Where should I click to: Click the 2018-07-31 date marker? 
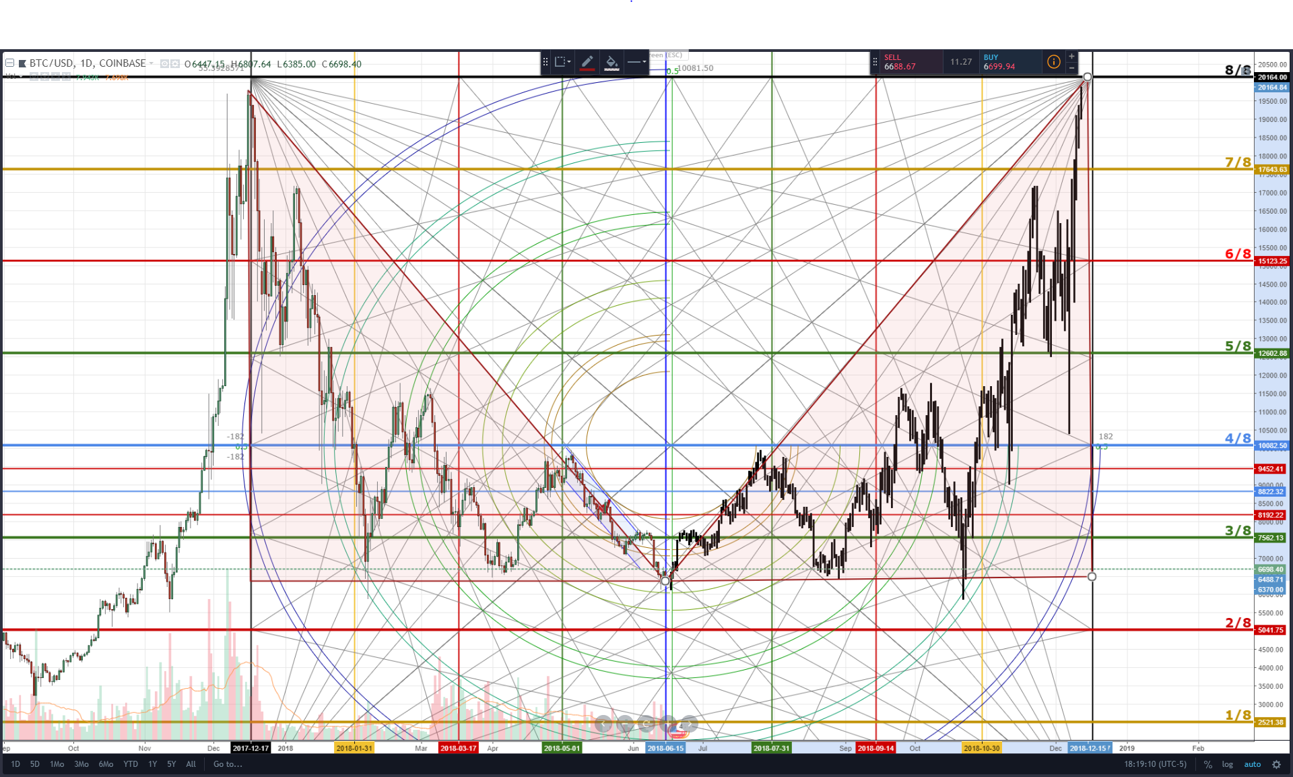(771, 748)
